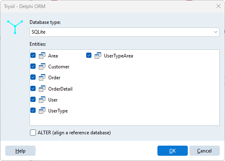Toggle the UserType entity checkbox
225x161 pixels.
click(33, 110)
